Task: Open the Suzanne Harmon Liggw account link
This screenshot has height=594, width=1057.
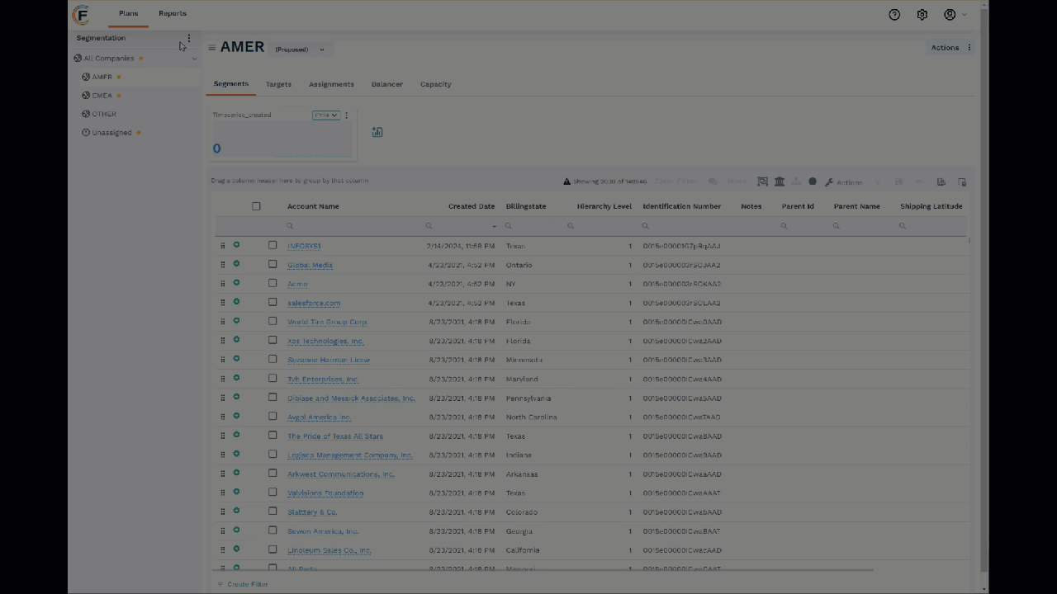Action: pos(329,360)
